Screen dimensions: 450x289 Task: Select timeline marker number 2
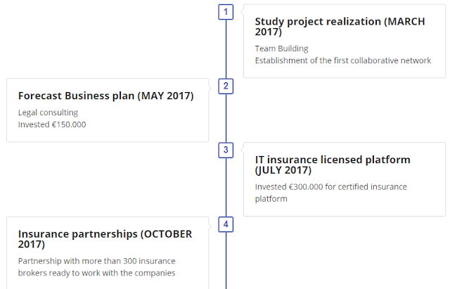pyautogui.click(x=226, y=86)
